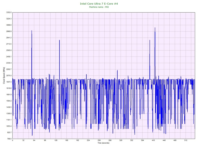Click the y-axis value 1053.4
198x148 pixels.
pyautogui.click(x=9, y=126)
